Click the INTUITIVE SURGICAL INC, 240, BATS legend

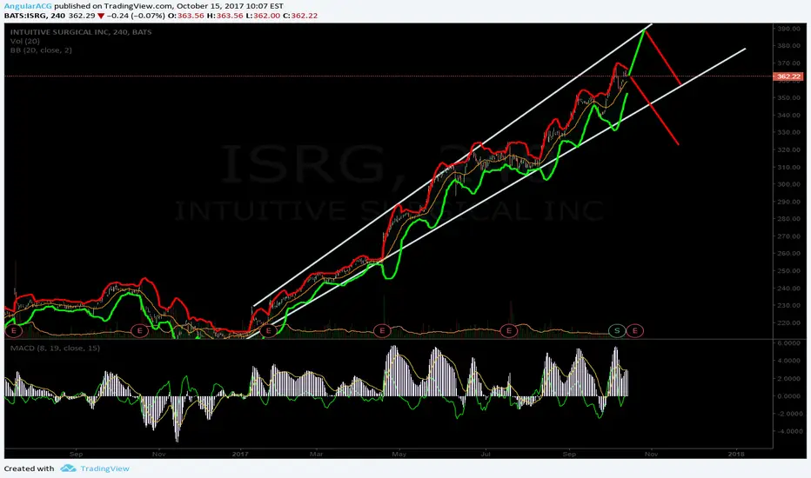[x=81, y=32]
